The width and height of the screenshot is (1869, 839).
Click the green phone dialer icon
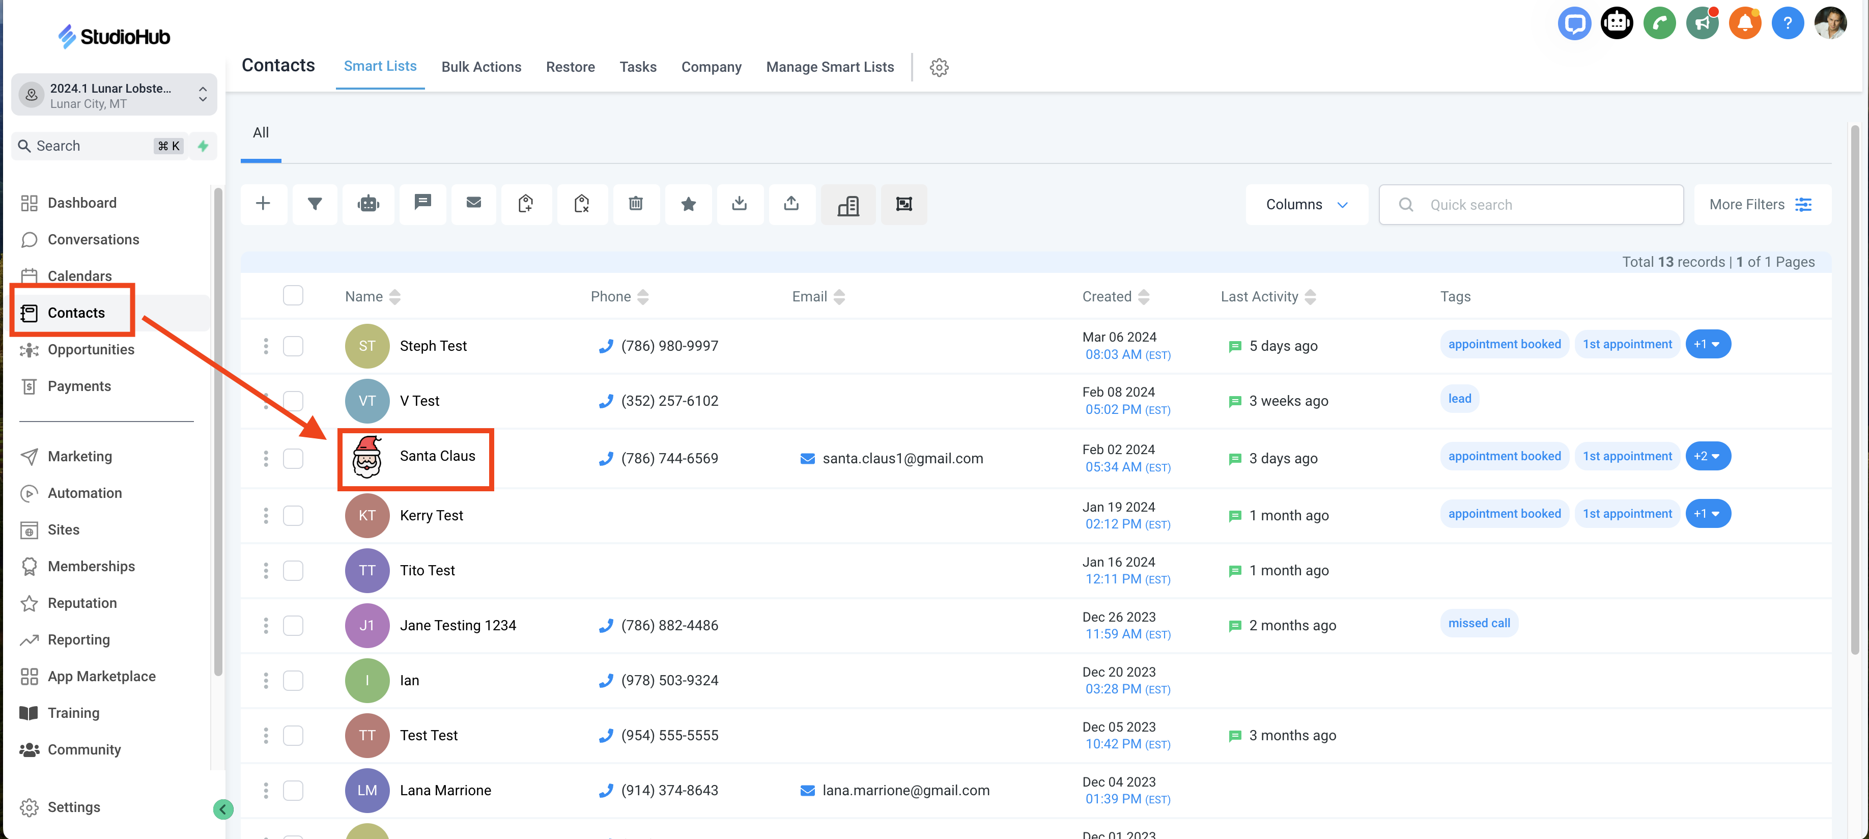coord(1659,24)
